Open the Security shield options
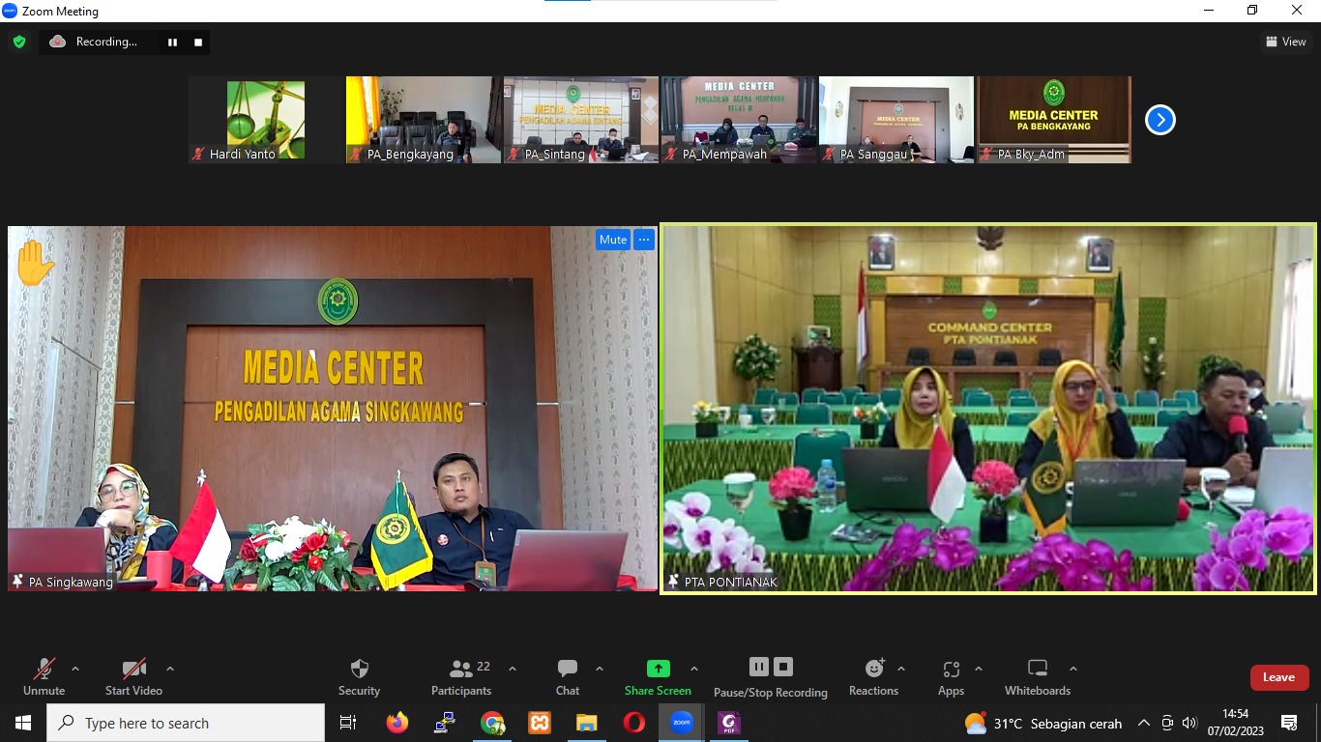Image resolution: width=1321 pixels, height=742 pixels. pyautogui.click(x=359, y=676)
